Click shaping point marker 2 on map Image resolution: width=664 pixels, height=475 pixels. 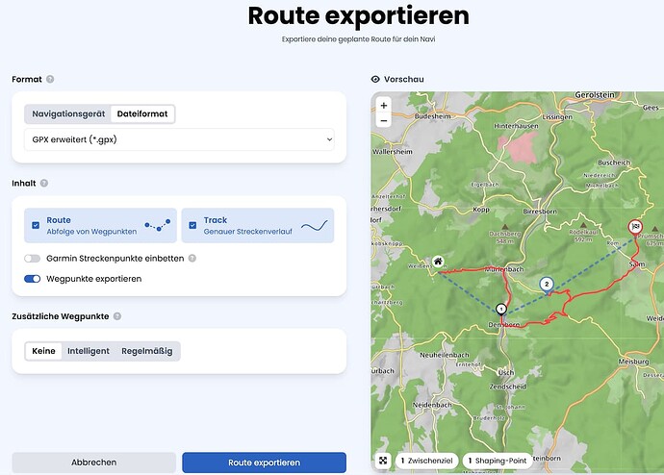coord(547,284)
